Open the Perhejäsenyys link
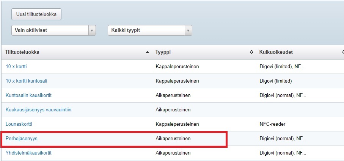Image resolution: width=344 pixels, height=161 pixels. coord(22,139)
